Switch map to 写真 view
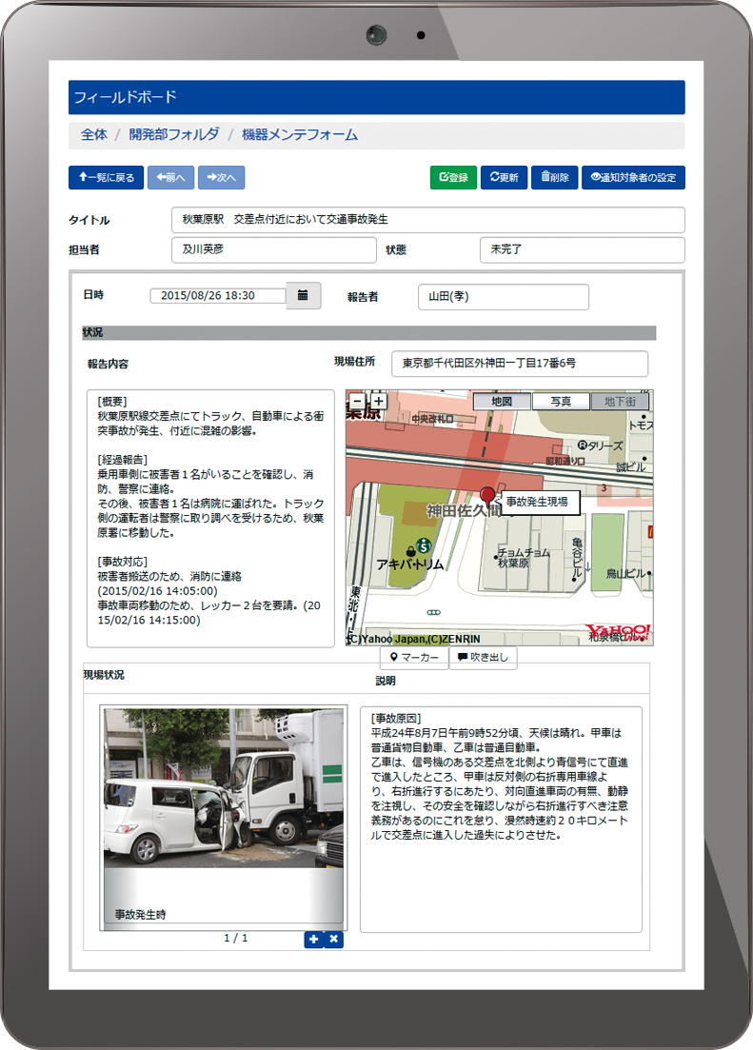Viewport: 753px width, 1050px height. click(x=561, y=402)
